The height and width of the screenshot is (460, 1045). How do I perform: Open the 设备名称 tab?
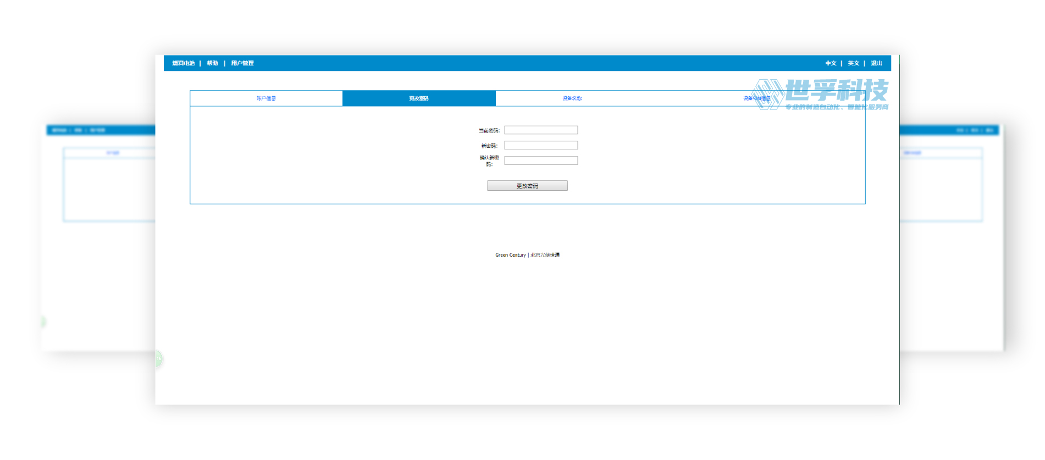(x=572, y=98)
